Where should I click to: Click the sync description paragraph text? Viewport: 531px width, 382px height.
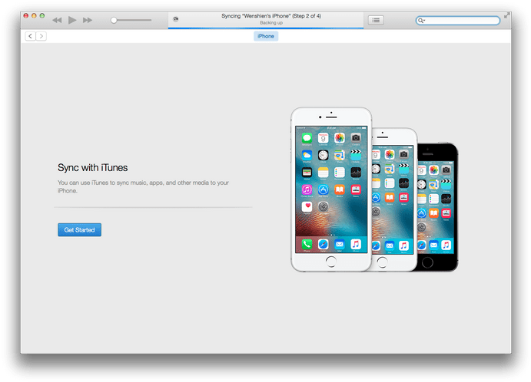coord(143,186)
